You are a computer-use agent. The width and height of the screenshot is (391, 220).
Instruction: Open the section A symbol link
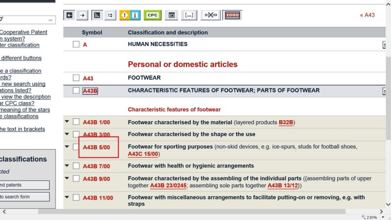pos(85,45)
